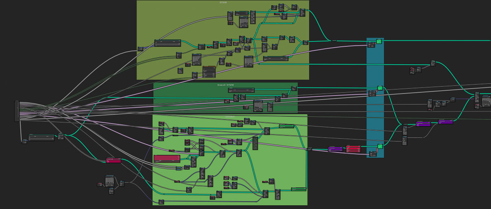Viewport: 491px width, 209px height.
Task: Select the Branch STEM frame title label
Action: 225,85
